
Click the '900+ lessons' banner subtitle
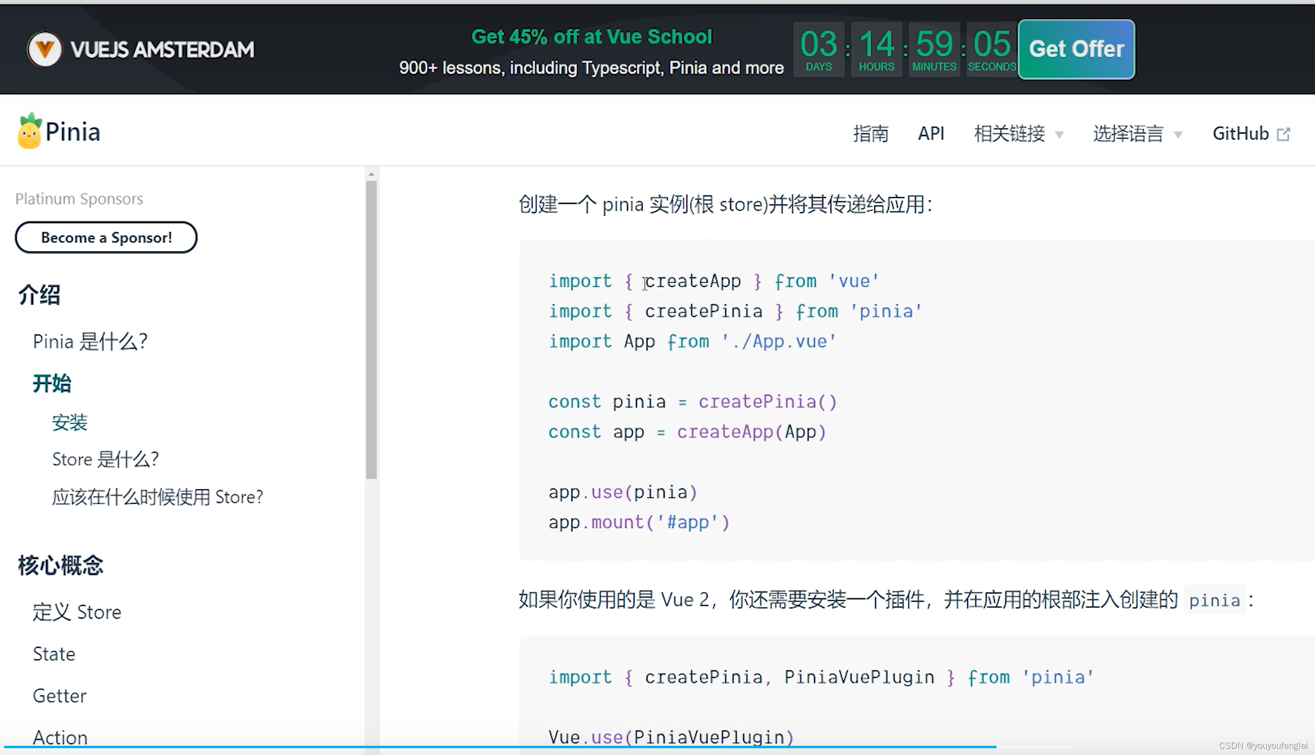click(x=591, y=68)
